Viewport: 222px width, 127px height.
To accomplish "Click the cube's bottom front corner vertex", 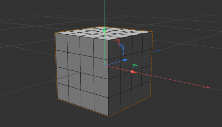I will click(x=108, y=116).
